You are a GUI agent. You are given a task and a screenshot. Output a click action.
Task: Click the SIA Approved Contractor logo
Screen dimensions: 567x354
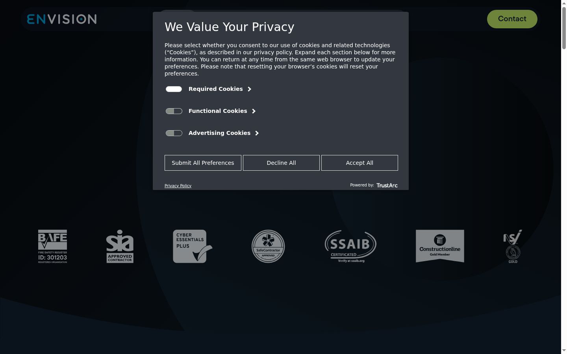click(x=120, y=246)
